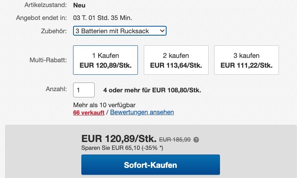Click the "Anzahl:" label
Screen dimensions: 297x178
56,89
